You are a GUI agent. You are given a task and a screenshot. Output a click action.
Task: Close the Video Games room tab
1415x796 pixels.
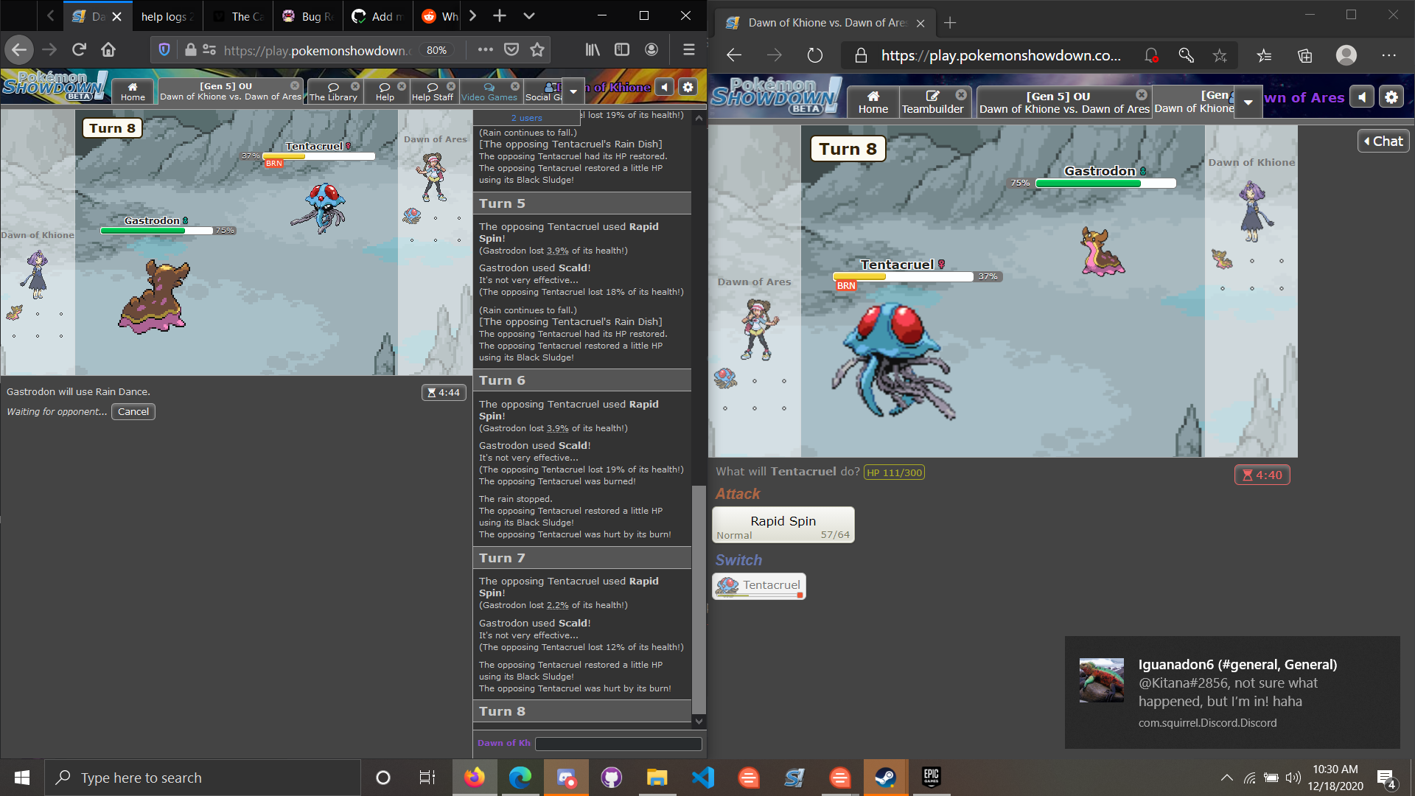[515, 86]
